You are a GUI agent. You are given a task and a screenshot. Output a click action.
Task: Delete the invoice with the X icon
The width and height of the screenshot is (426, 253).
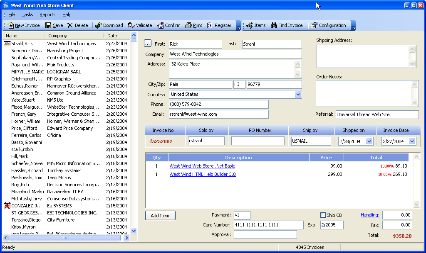tap(70, 25)
